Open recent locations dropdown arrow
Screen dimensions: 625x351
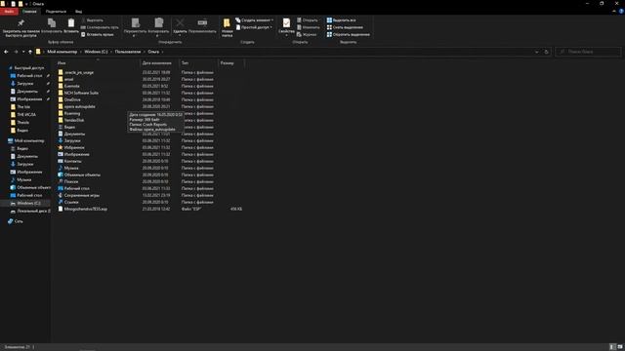coord(23,52)
